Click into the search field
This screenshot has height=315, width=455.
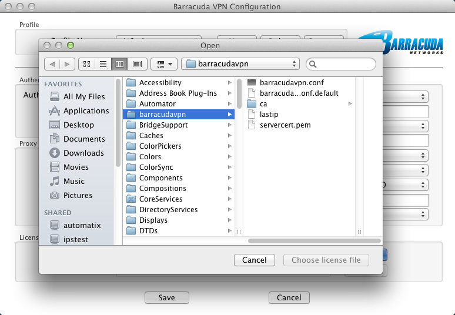point(341,64)
